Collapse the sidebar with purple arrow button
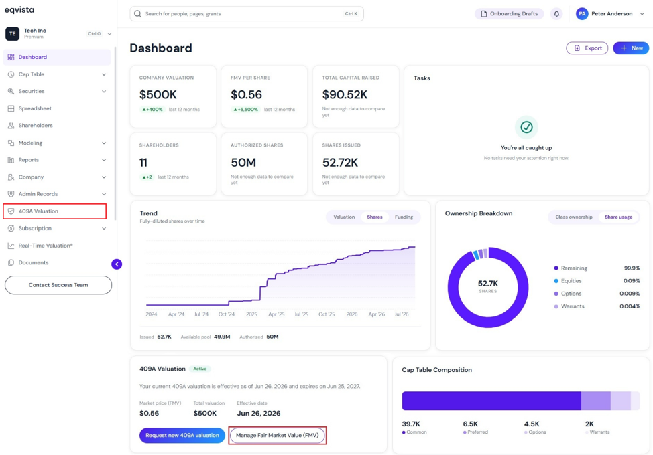Image resolution: width=653 pixels, height=455 pixels. click(x=117, y=264)
